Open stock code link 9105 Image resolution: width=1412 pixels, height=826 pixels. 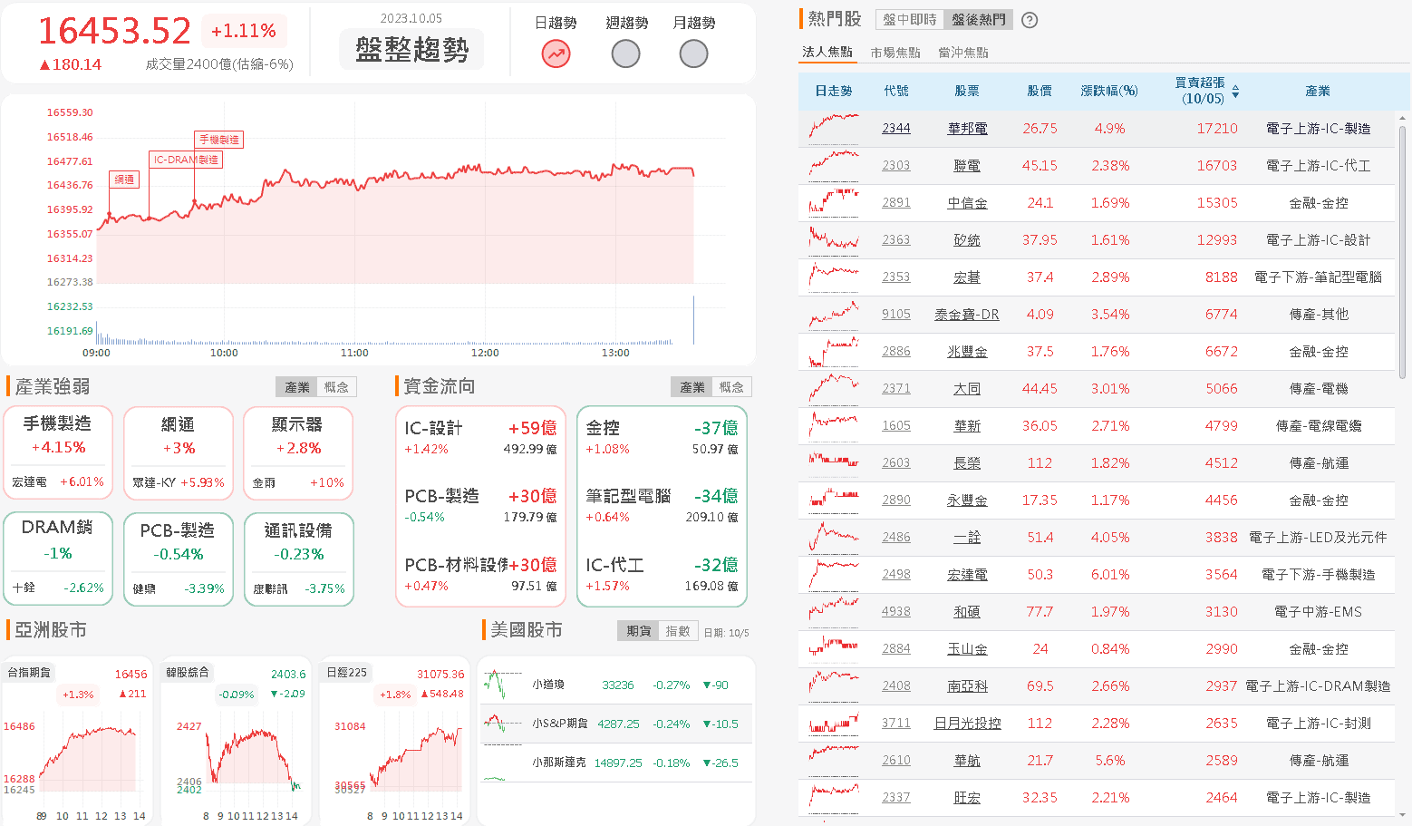896,315
